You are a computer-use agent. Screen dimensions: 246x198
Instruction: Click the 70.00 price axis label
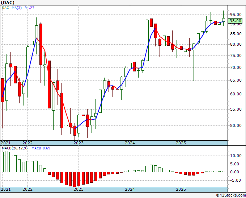(x=236, y=67)
